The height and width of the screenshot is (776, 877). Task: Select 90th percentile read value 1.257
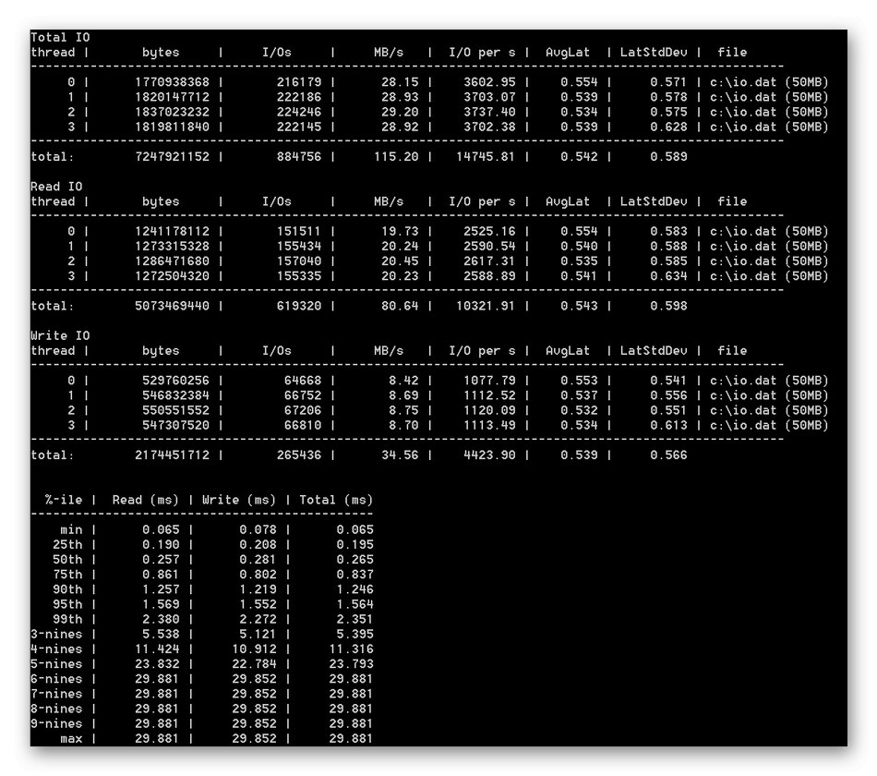click(x=161, y=589)
